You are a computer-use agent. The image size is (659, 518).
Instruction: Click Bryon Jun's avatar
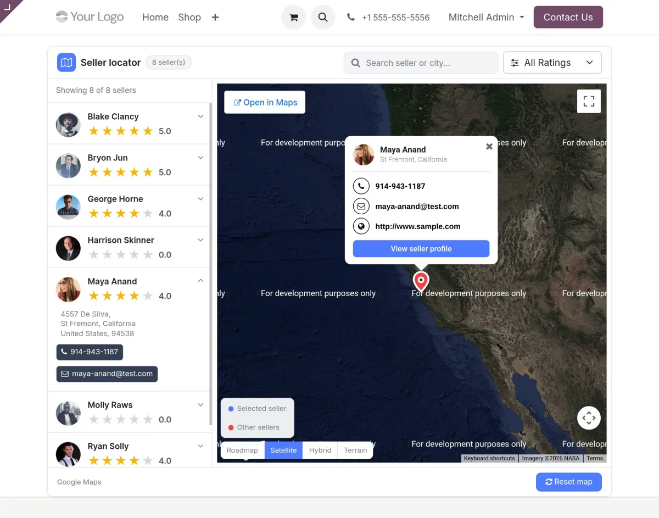click(x=68, y=166)
